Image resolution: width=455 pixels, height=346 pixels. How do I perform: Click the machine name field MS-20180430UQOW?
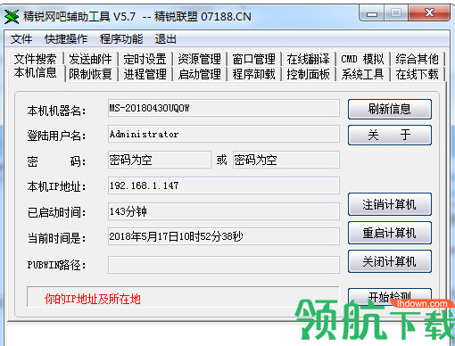tap(224, 108)
